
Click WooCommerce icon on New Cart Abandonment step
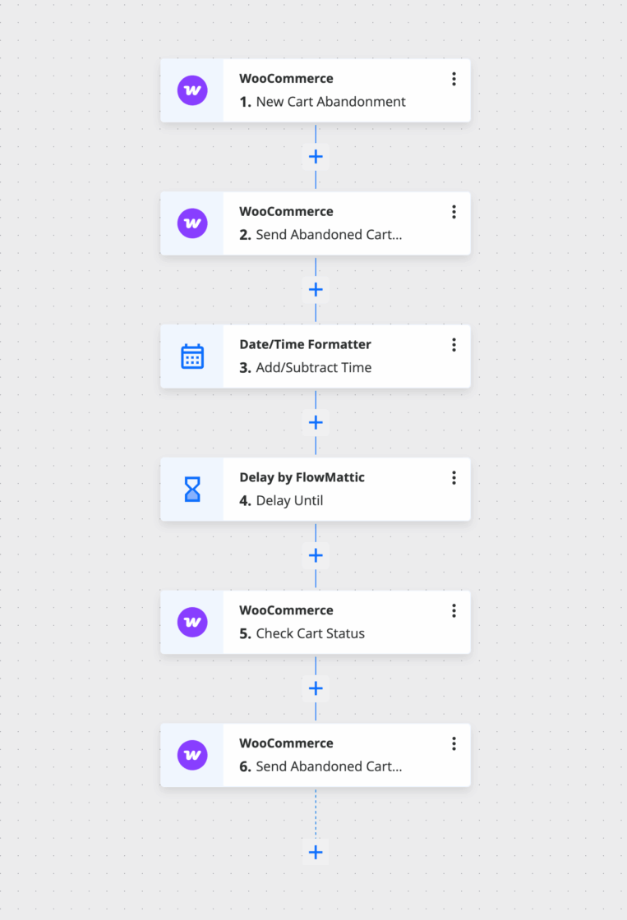tap(192, 90)
